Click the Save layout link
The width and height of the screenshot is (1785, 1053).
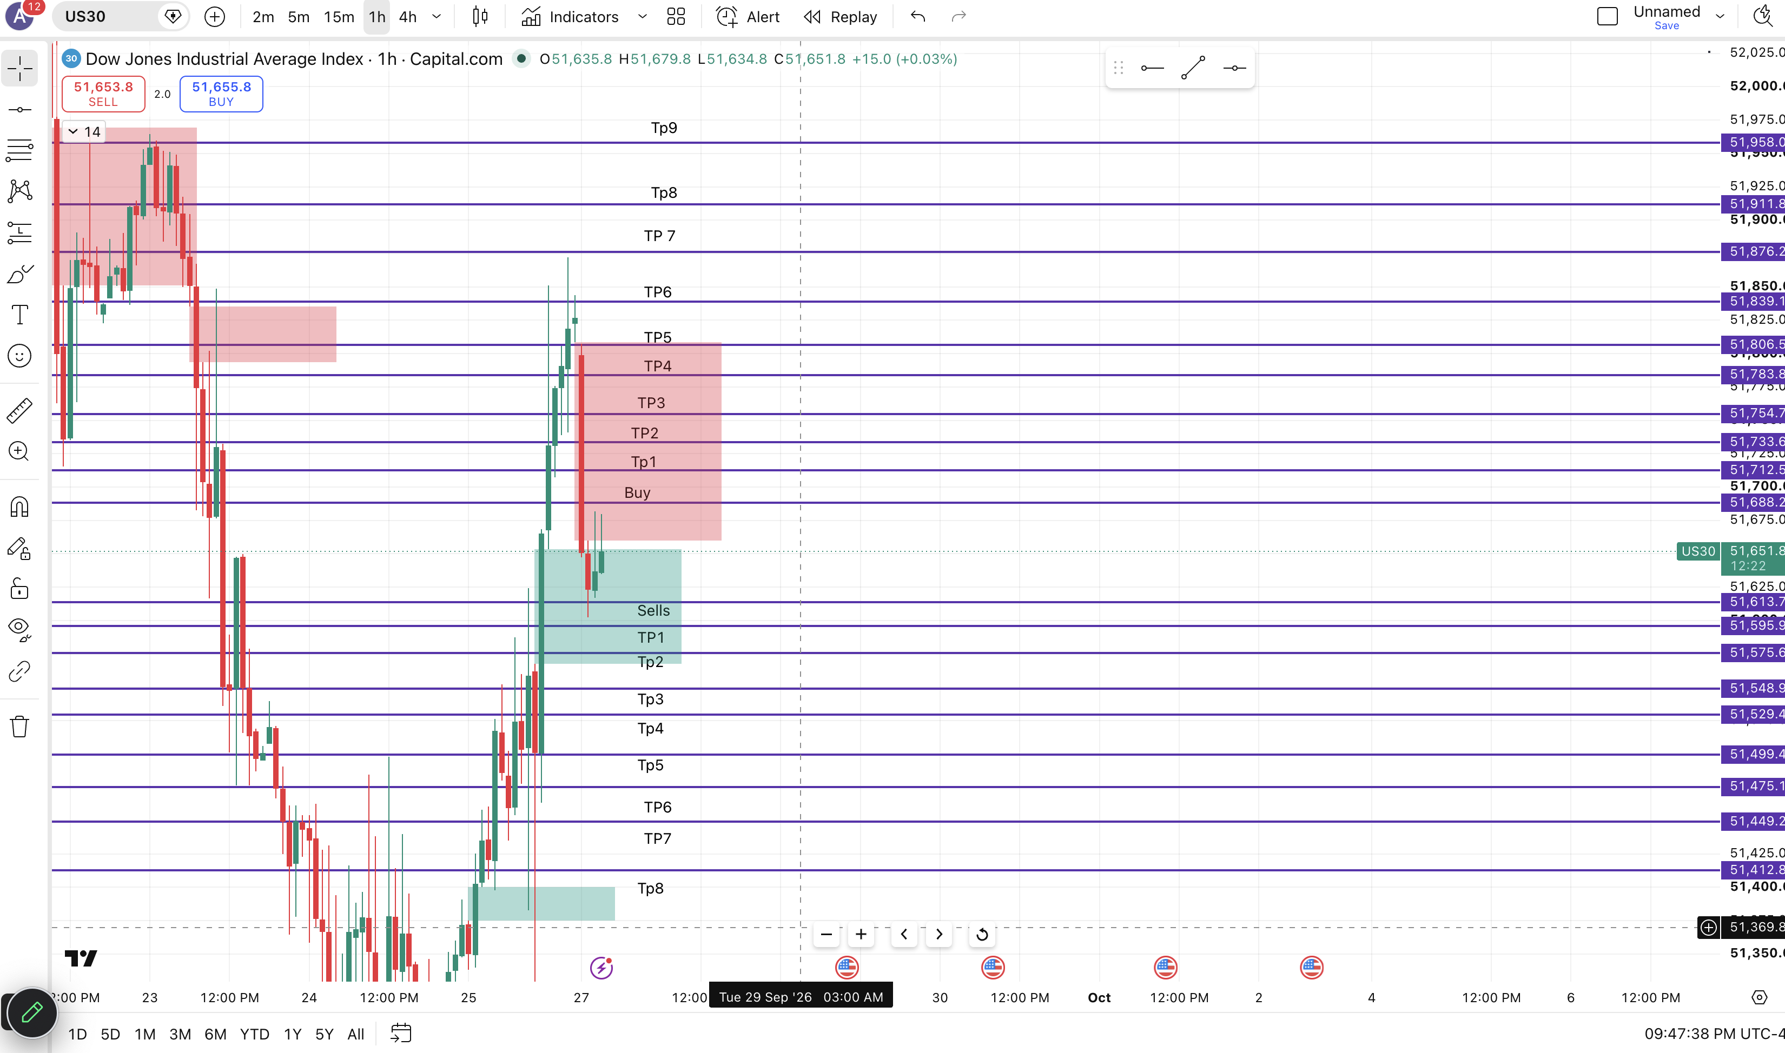1667,26
